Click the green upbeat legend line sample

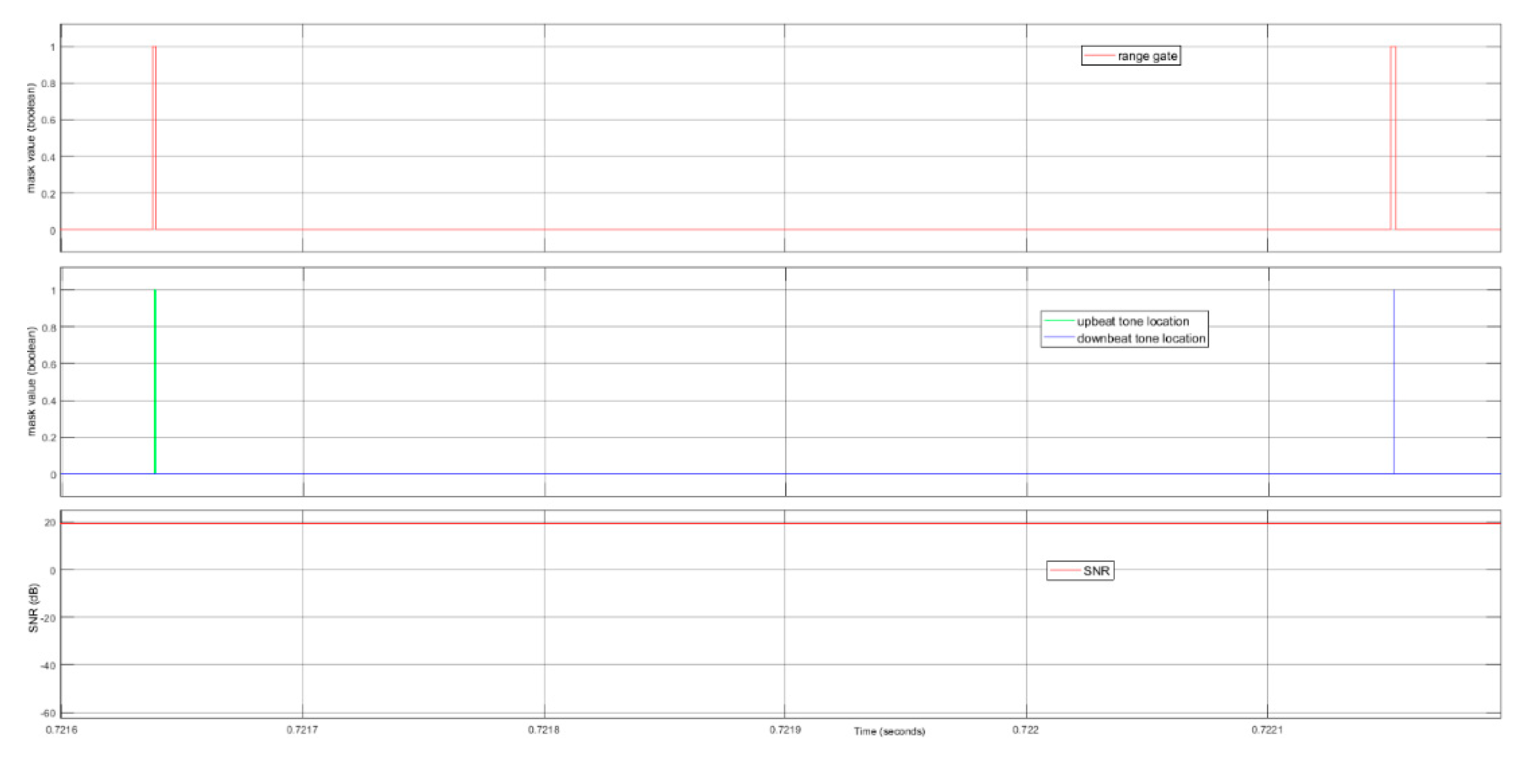coord(1059,322)
